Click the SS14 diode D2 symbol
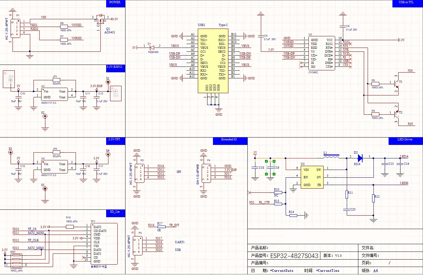This screenshot has width=423, height=275. tap(359, 157)
